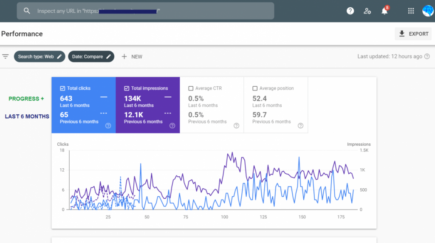
Task: Click help icon beside Last updated
Action: click(x=427, y=57)
